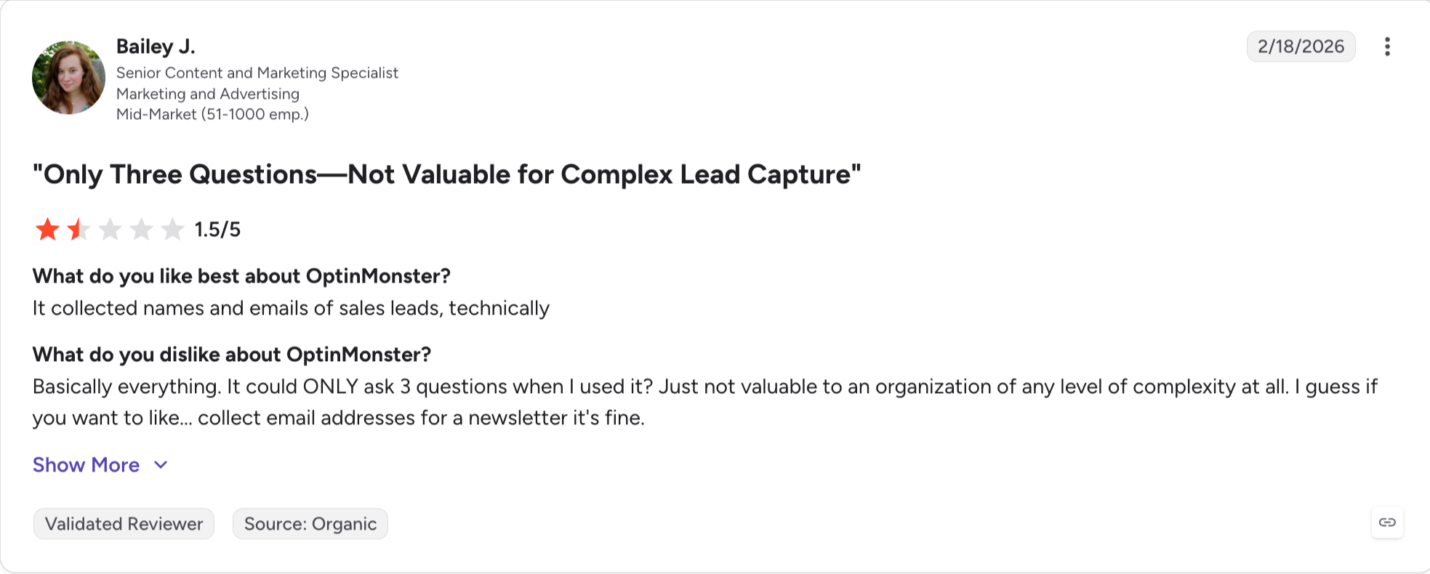This screenshot has height=574, width=1430.
Task: Click the 1.5/5 rating score text
Action: pyautogui.click(x=217, y=230)
